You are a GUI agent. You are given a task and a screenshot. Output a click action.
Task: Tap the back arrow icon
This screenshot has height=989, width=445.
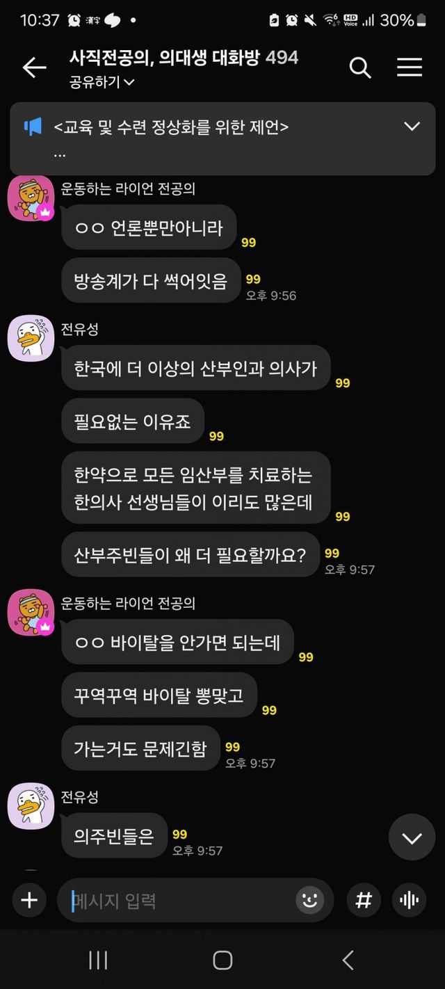pos(34,67)
